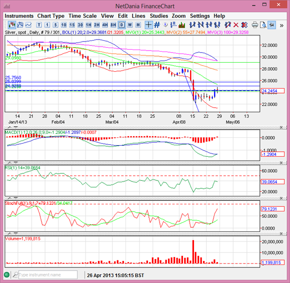
Task: Click up arrow above Volume panel
Action: (x=9, y=234)
